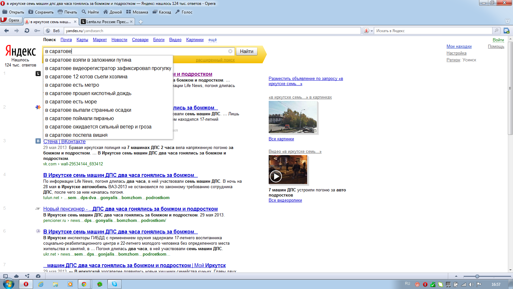
Task: Go back with the Back arrow
Action: coord(6,31)
